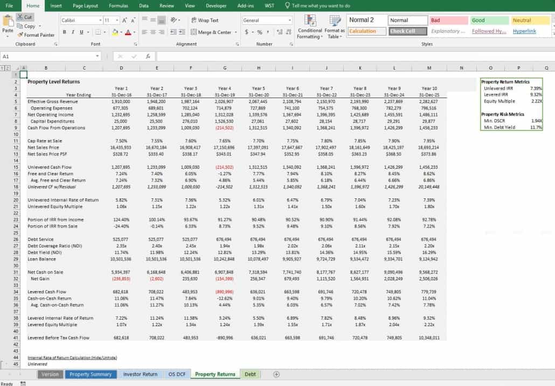Open the font size dropdown
The image size is (555, 386).
[x=117, y=20]
